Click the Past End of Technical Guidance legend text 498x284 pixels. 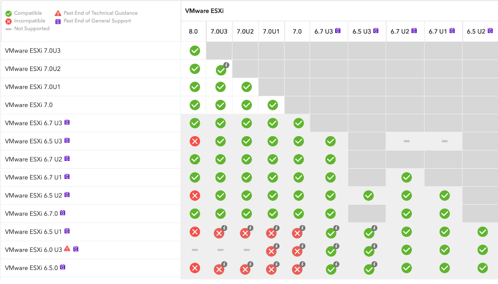pyautogui.click(x=101, y=13)
